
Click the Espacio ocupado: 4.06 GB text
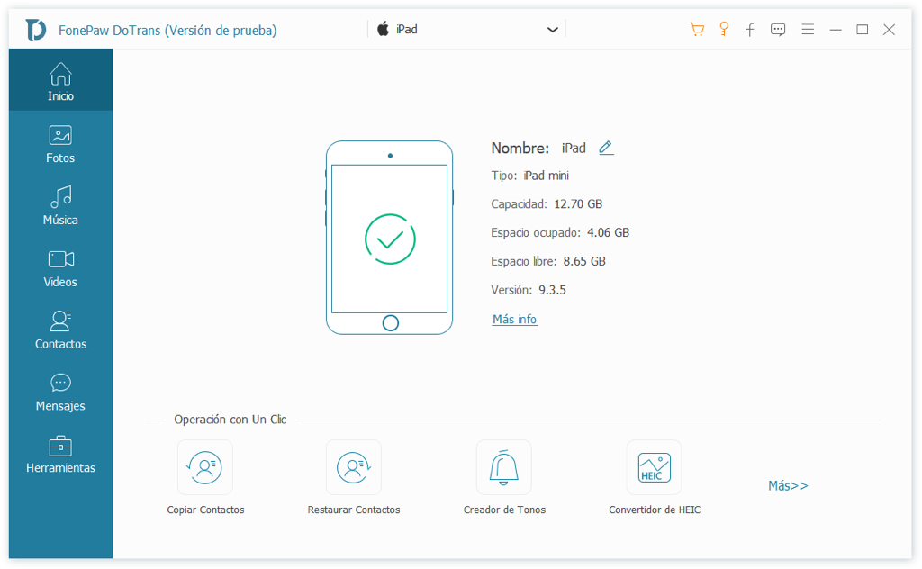(560, 233)
